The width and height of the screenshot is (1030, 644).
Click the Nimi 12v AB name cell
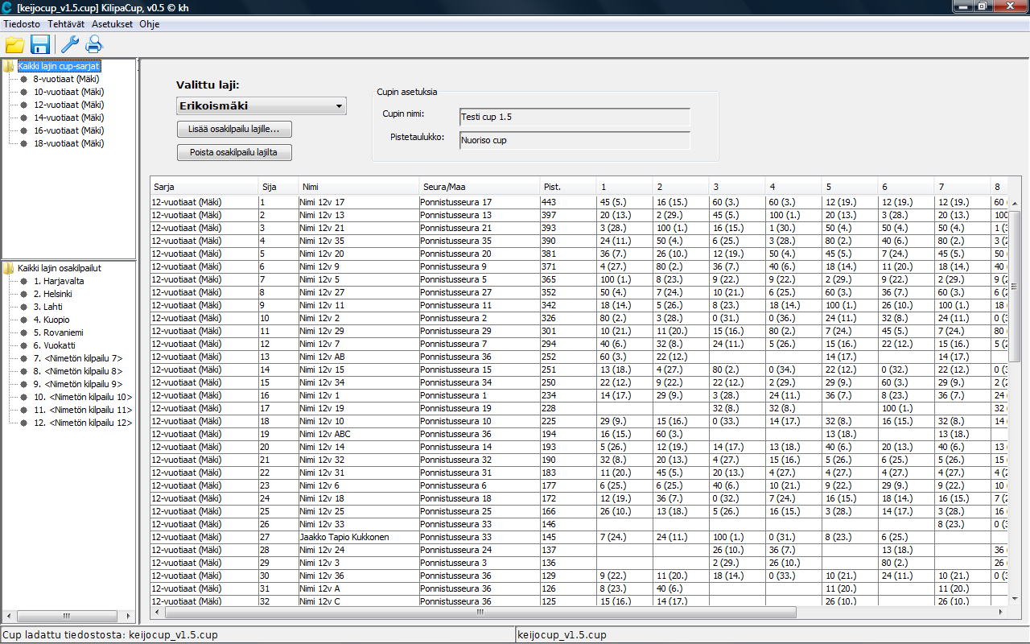coord(359,357)
